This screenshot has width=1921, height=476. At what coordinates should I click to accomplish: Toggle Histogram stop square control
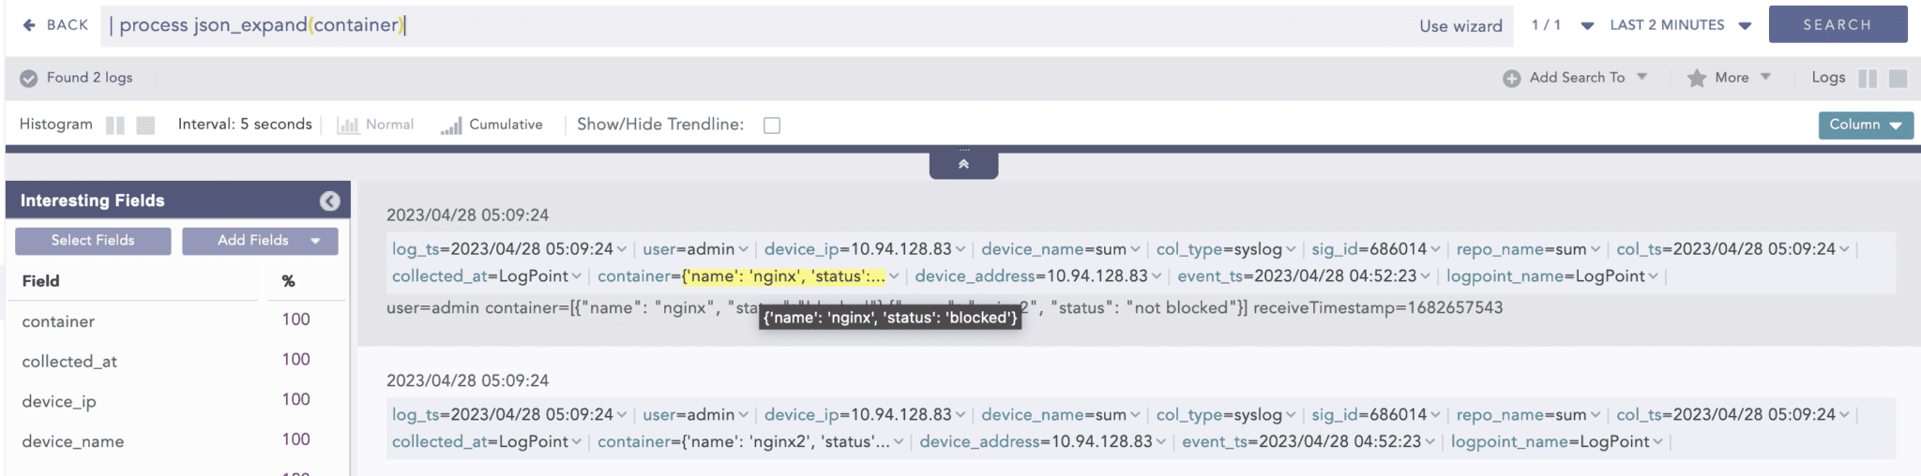pos(145,126)
